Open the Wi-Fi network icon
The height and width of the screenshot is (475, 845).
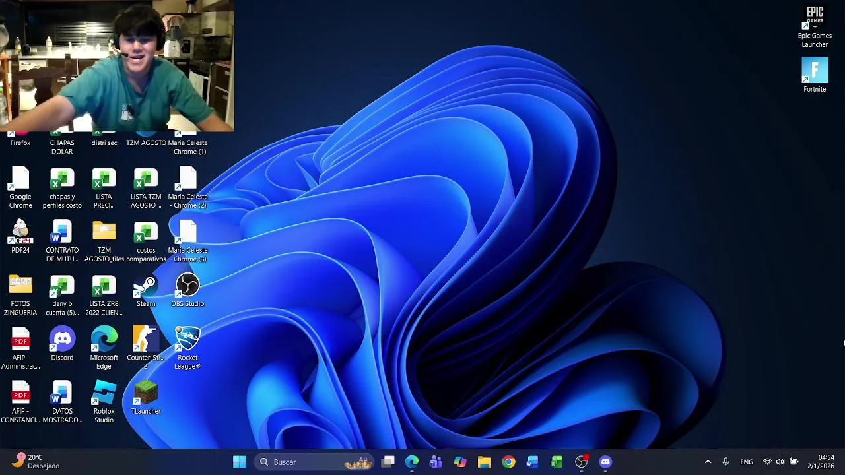click(x=767, y=462)
